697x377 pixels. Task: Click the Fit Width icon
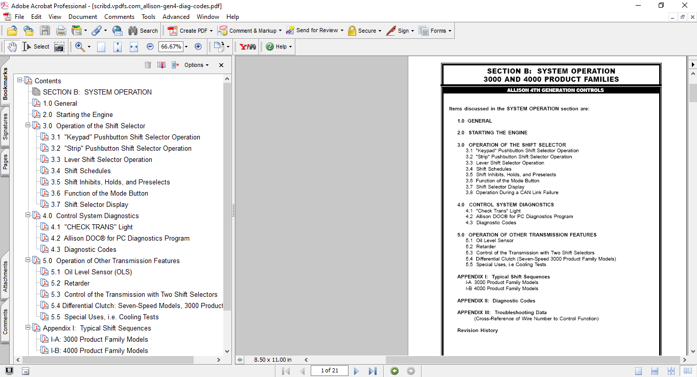134,46
